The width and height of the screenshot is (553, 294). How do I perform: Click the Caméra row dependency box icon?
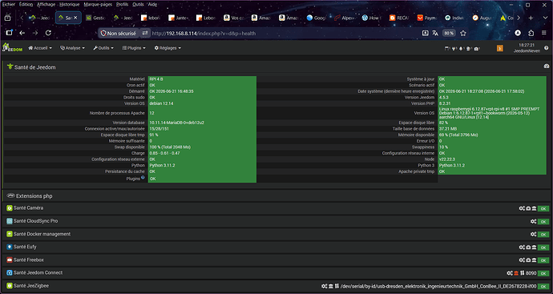point(528,208)
